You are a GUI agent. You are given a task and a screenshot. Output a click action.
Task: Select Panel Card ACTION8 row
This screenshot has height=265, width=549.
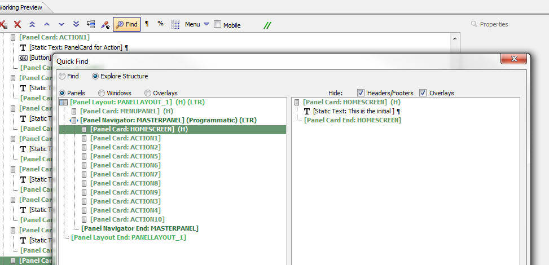point(126,184)
